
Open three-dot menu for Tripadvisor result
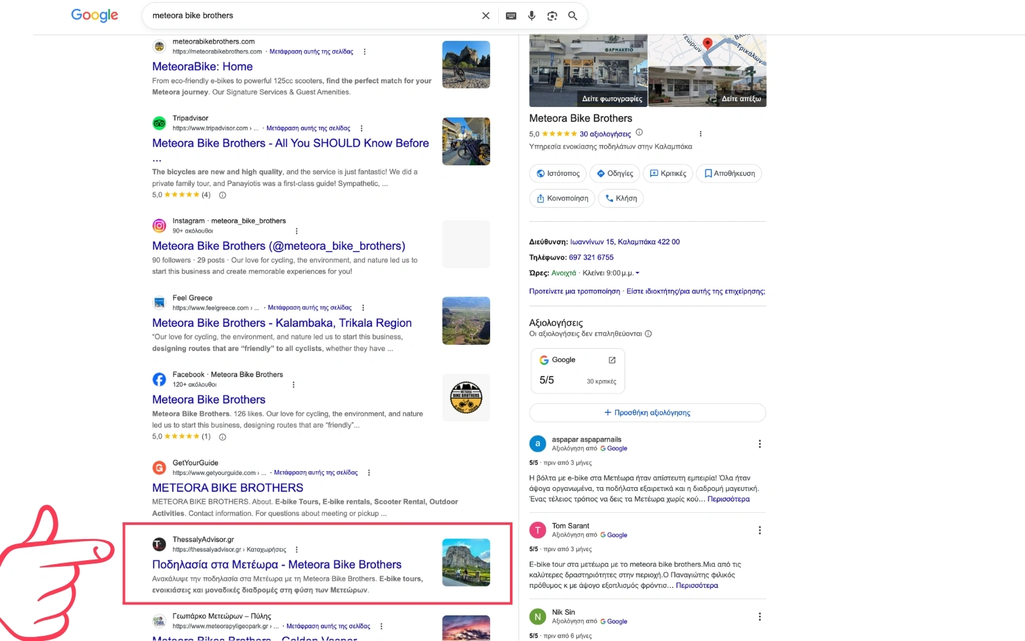(361, 128)
